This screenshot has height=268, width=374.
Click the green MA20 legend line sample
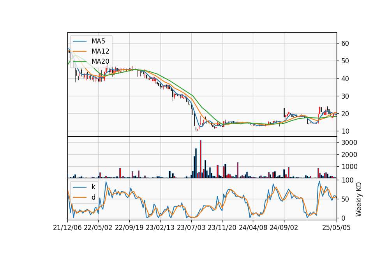(79, 61)
